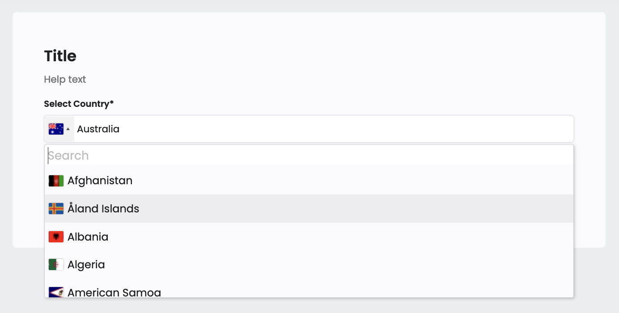This screenshot has height=313, width=619.
Task: Click the required asterisk after Select Country
Action: 112,103
